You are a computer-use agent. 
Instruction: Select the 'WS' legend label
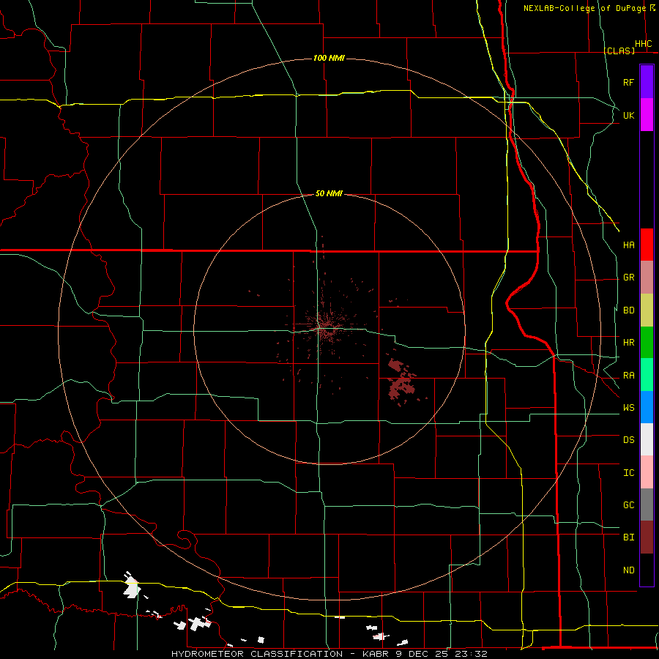[629, 408]
